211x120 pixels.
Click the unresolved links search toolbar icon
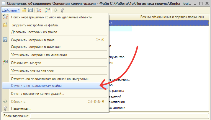(x=39, y=10)
